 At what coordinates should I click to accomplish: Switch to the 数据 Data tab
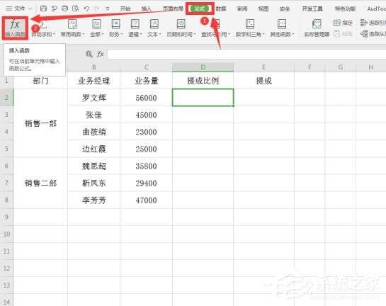click(x=221, y=9)
